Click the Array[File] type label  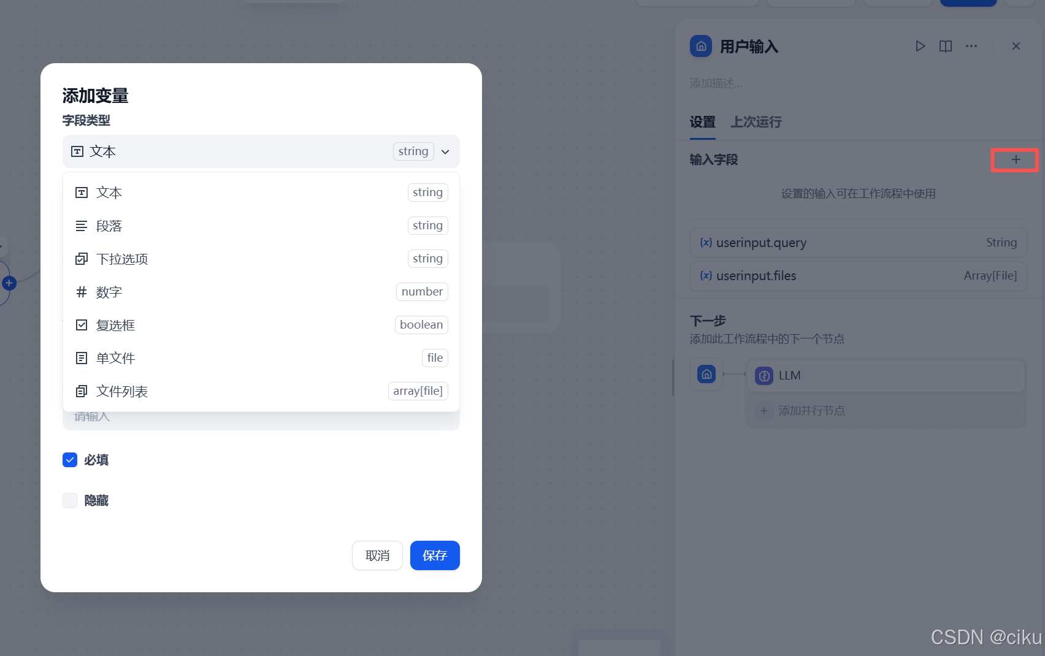pos(990,276)
